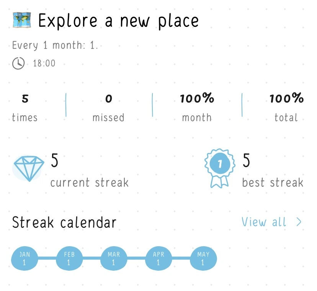Click the JAN 1 calendar marker

(25, 258)
